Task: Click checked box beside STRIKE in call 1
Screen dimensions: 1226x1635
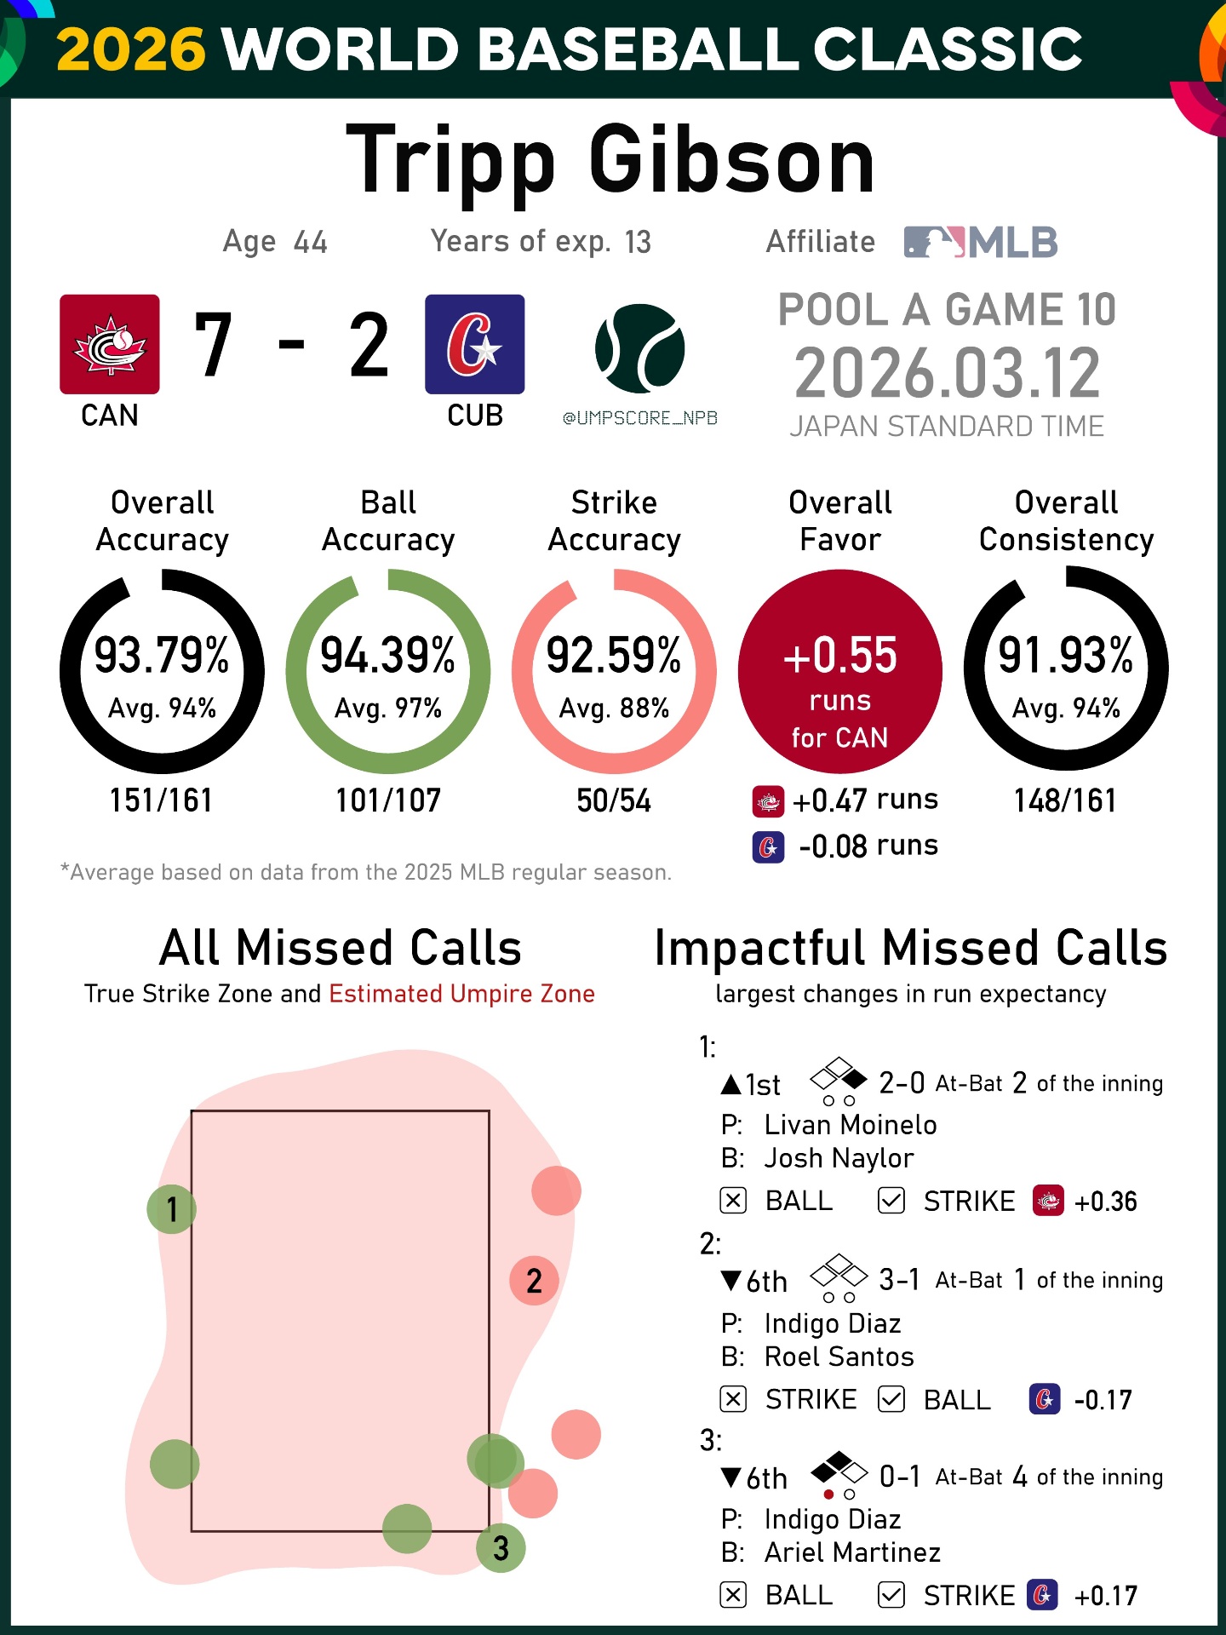Action: pos(891,1201)
